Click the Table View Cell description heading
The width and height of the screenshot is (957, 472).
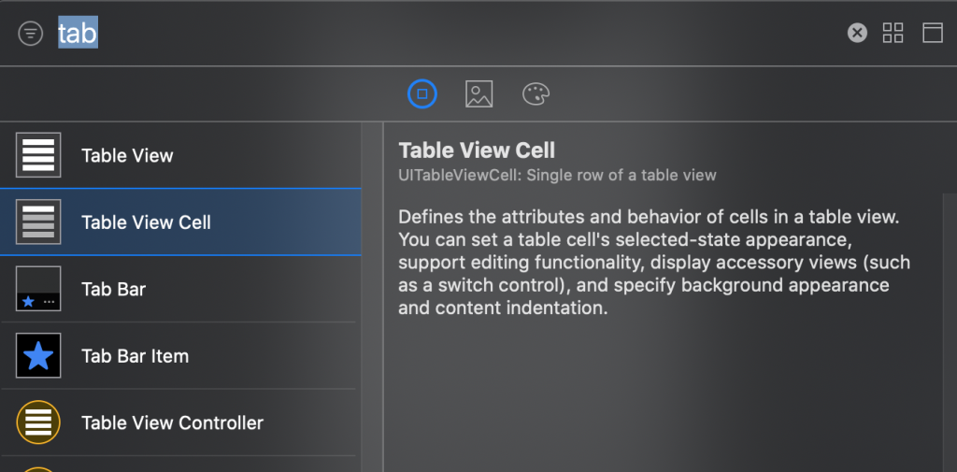(x=477, y=150)
